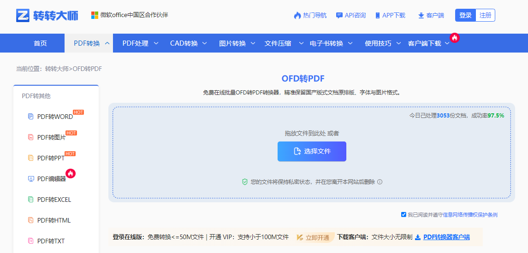Viewport: 528px width, 253px height.
Task: Click the PDF转HTML file icon
Action: [30, 220]
